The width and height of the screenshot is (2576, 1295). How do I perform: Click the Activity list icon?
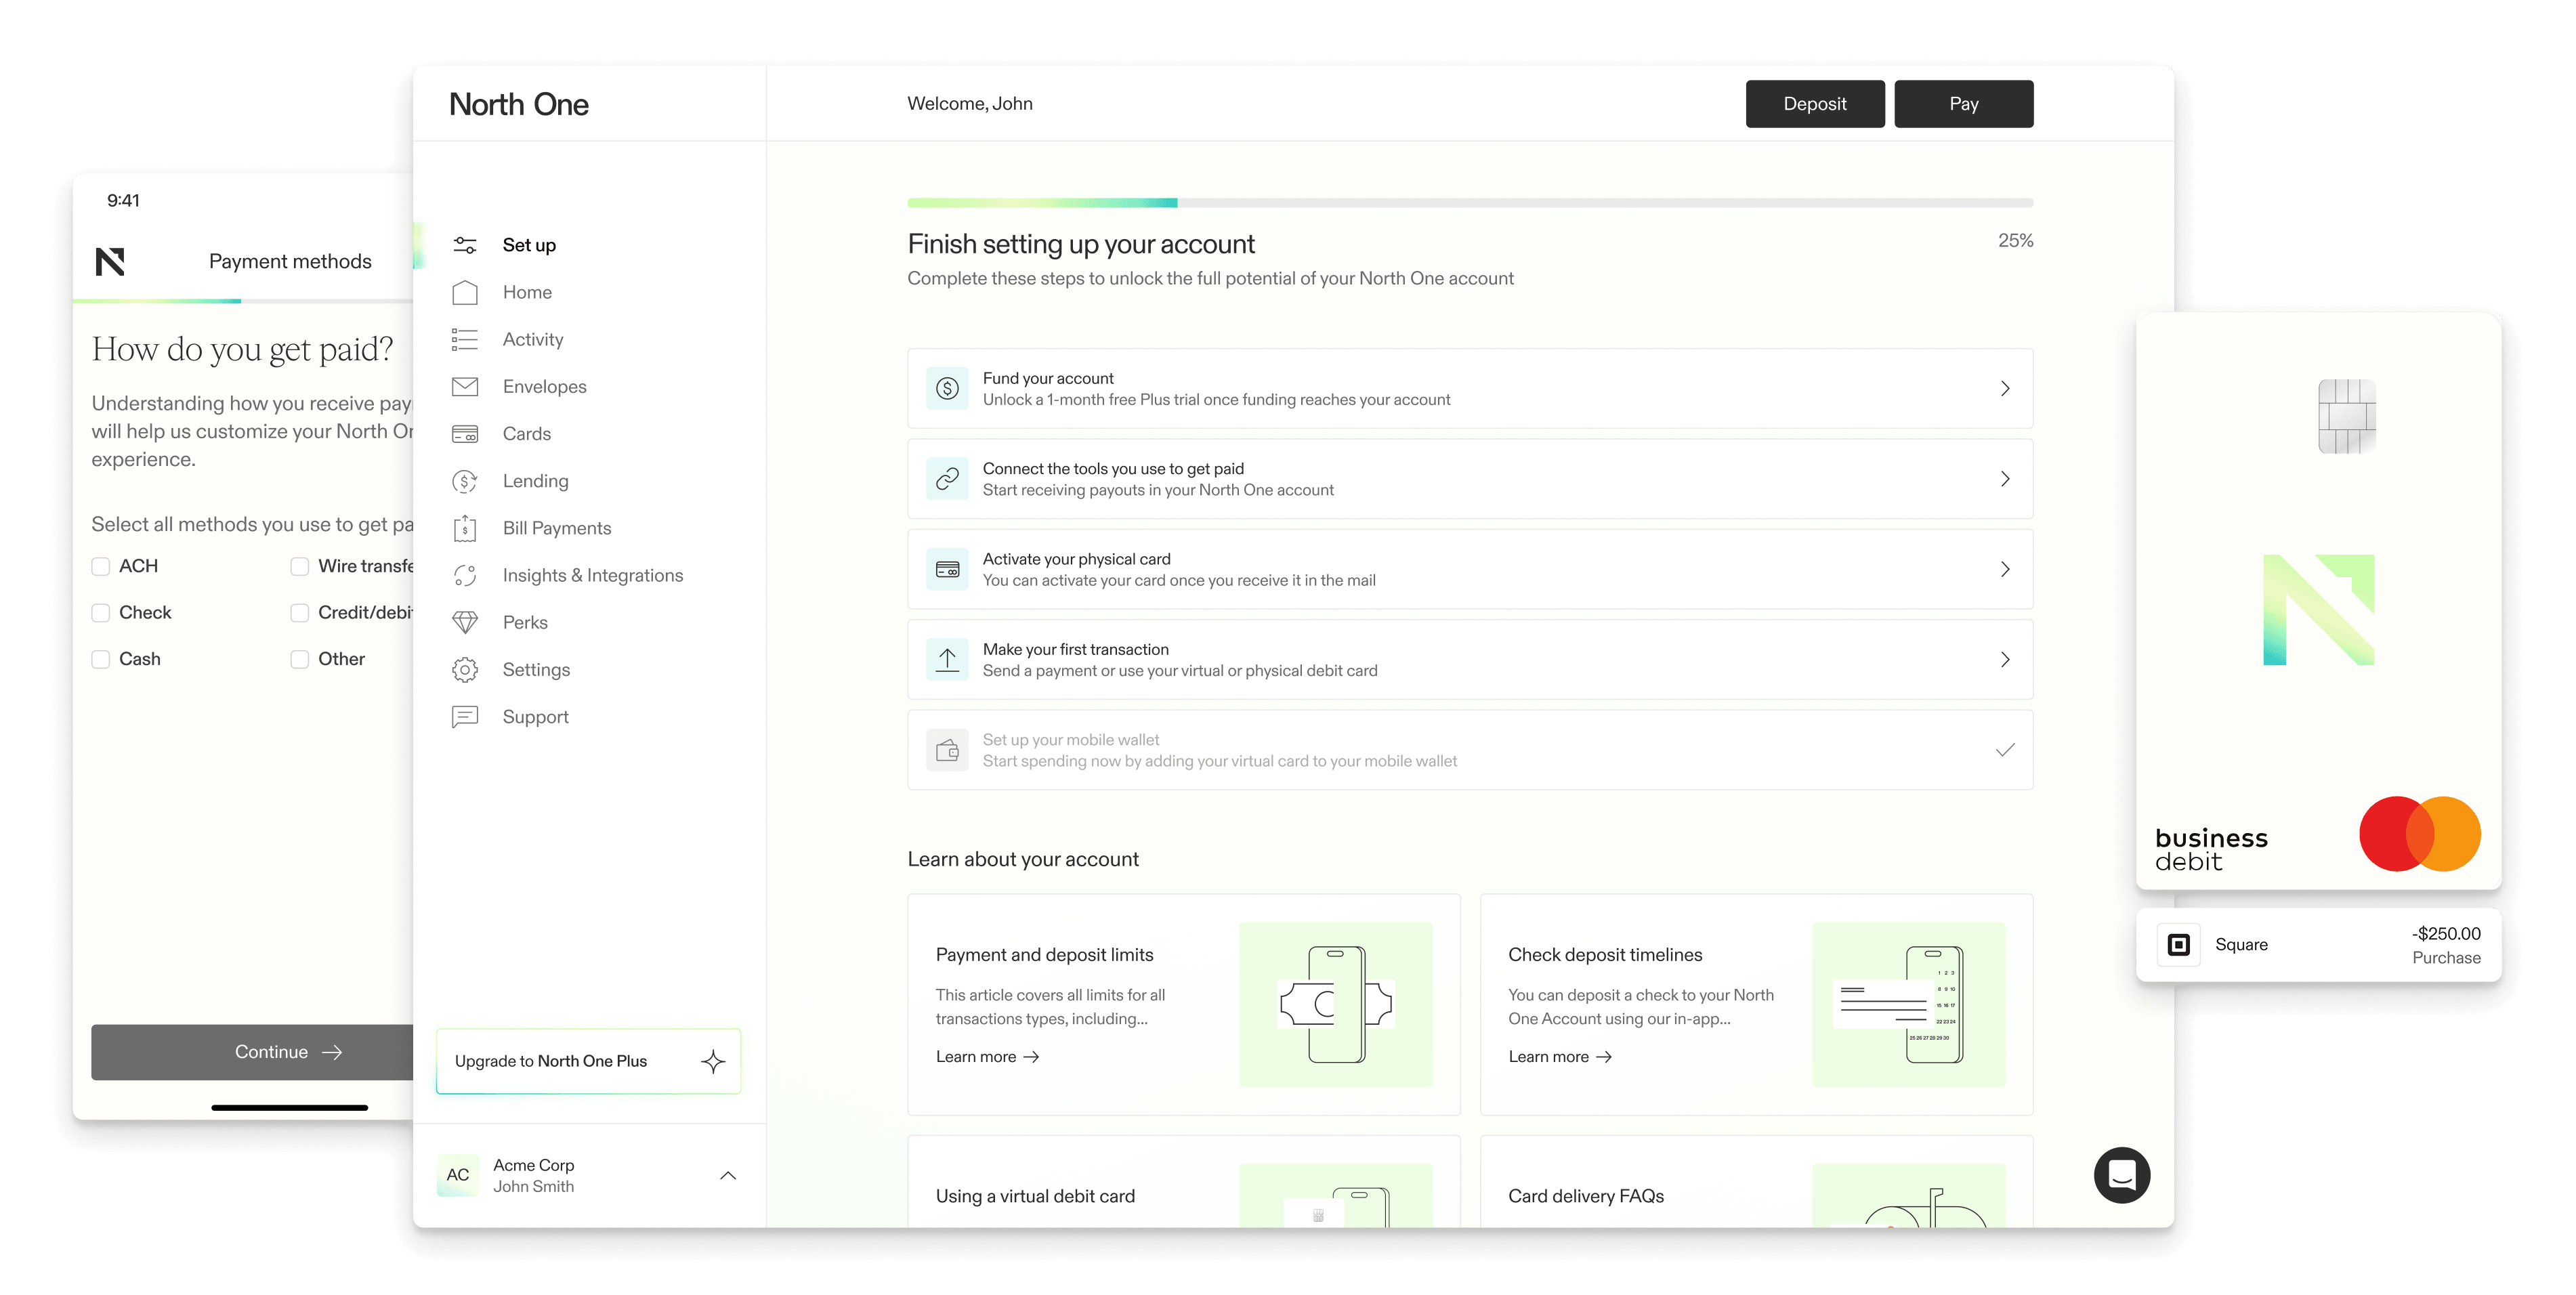click(465, 339)
